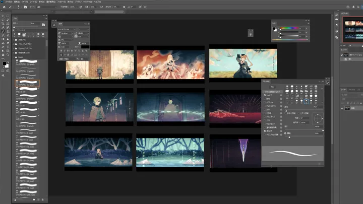Select the highlighted brush preset in brush list
The height and width of the screenshot is (204, 363).
[x=27, y=83]
